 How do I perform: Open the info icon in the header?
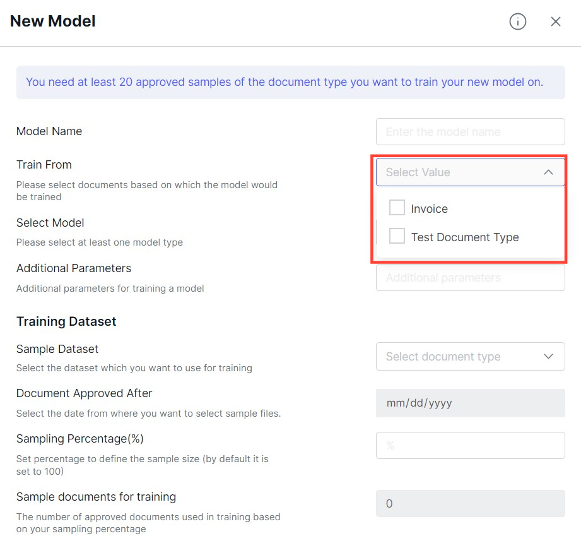tap(518, 21)
